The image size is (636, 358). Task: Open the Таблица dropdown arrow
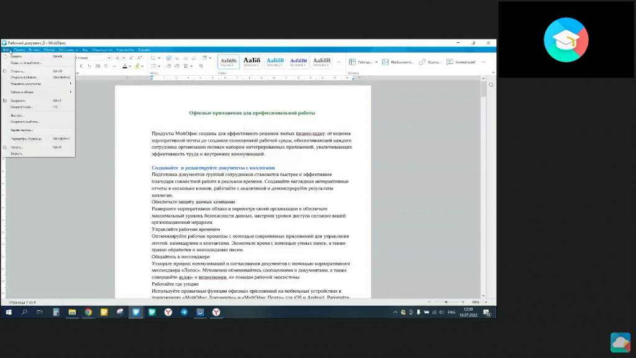tap(376, 62)
